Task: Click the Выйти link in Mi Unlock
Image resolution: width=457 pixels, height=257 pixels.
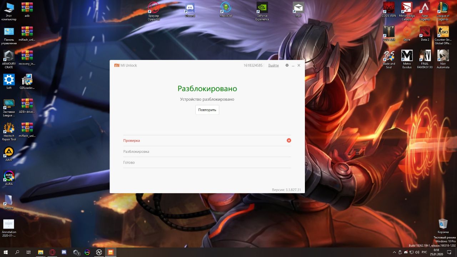Action: [273, 65]
